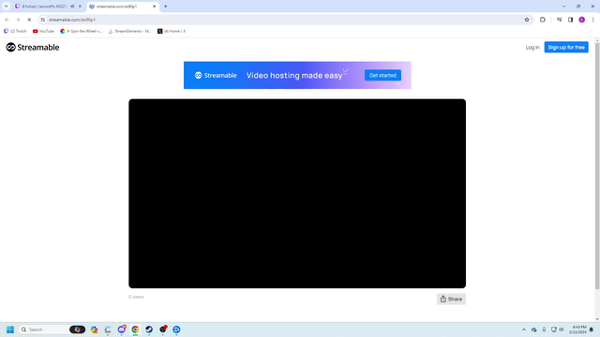The width and height of the screenshot is (600, 337).
Task: Click Get started in the banner
Action: coord(382,75)
